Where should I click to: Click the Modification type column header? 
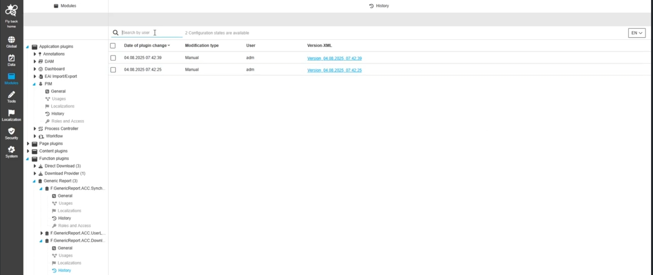pos(202,45)
